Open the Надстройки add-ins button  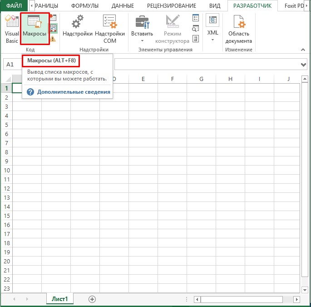click(78, 26)
